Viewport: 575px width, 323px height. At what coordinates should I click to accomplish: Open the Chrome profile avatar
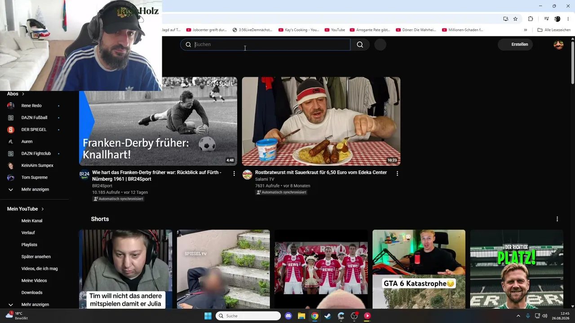coord(557,19)
